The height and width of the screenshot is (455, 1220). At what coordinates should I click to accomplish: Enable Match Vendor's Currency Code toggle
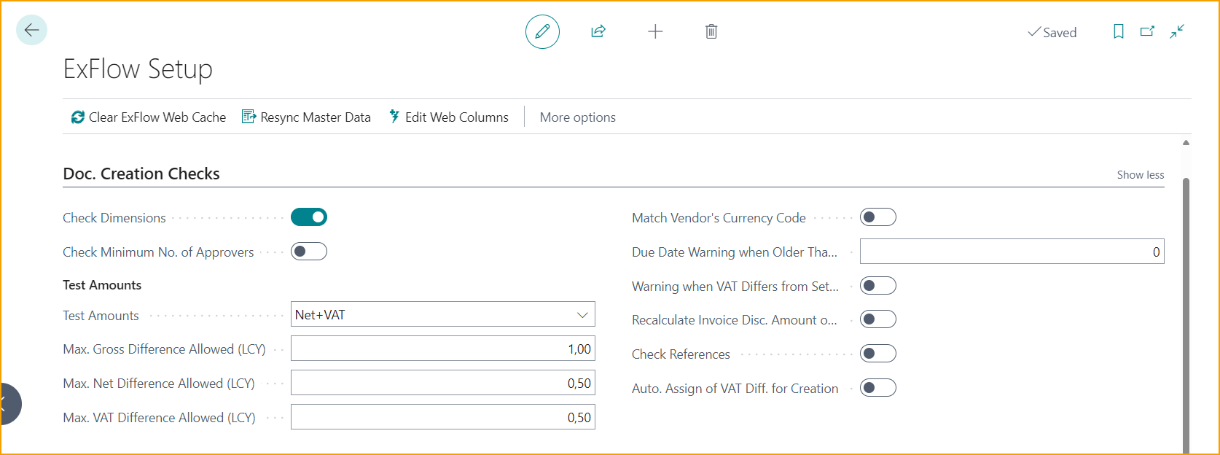[x=878, y=217]
